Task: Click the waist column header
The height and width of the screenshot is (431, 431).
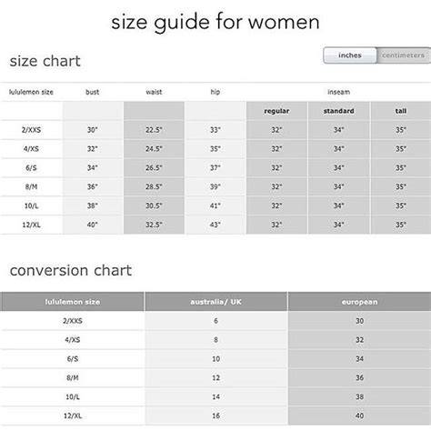Action: [154, 92]
